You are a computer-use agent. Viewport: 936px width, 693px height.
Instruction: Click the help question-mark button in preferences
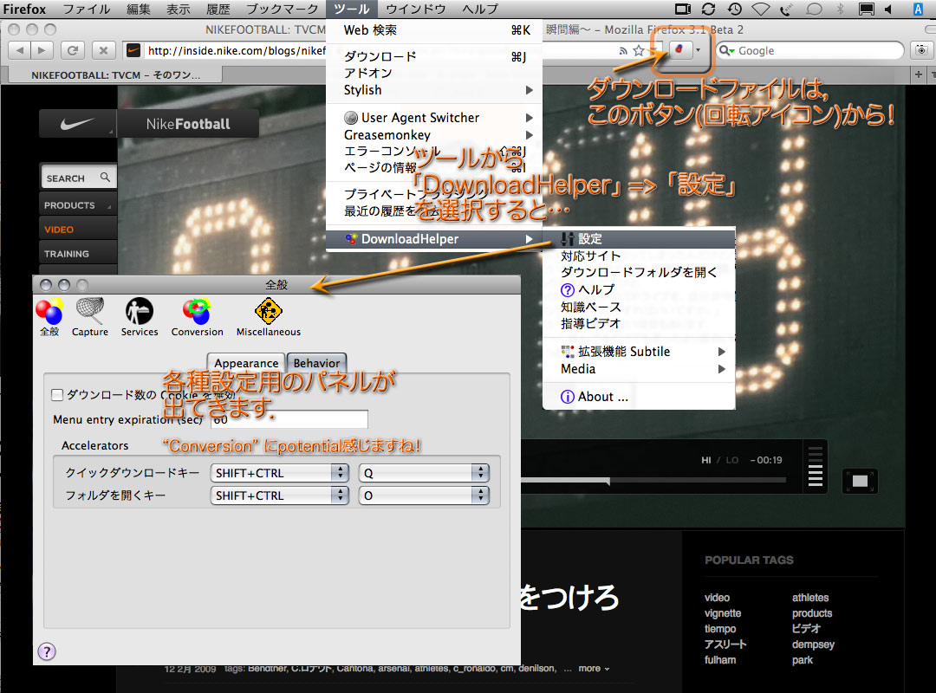click(47, 651)
